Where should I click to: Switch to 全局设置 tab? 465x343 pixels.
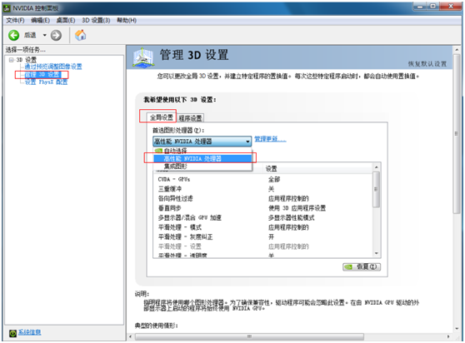162,117
